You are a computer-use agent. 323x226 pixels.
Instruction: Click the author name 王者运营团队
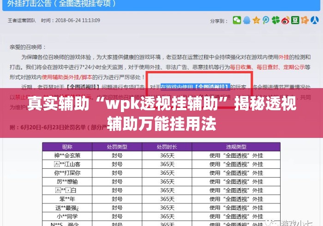coord(22,20)
